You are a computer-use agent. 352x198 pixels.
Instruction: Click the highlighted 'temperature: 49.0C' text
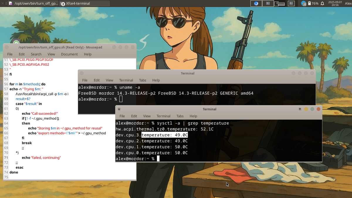[165, 135]
